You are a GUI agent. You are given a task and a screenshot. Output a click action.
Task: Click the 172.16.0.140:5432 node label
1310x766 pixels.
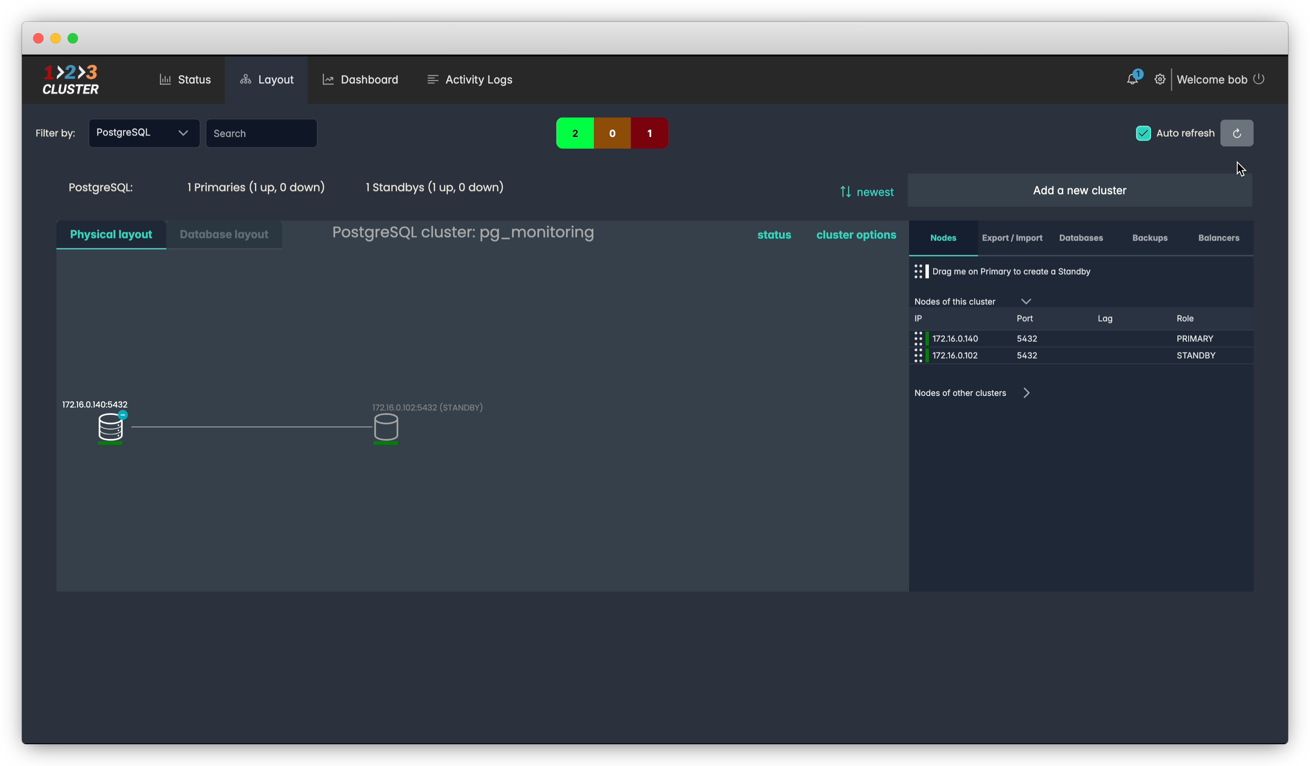point(95,404)
